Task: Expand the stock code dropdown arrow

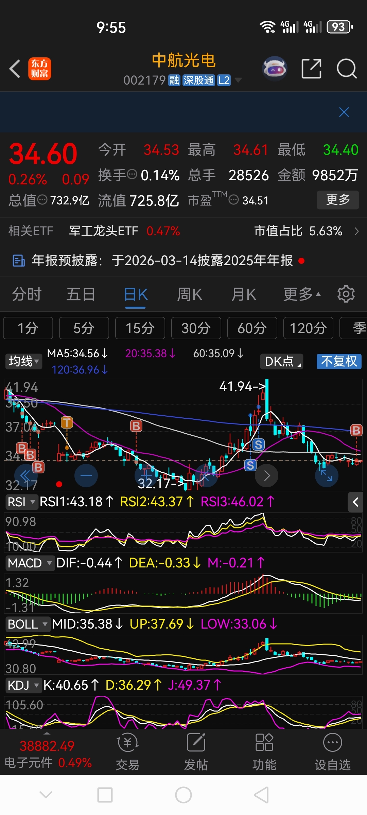Action: point(238,80)
